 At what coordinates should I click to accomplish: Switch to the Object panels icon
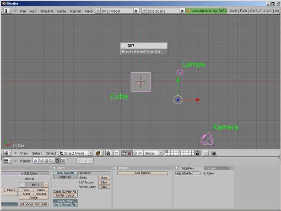pos(52,161)
